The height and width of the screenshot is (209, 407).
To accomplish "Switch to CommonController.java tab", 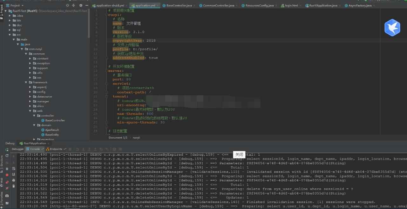I will pos(218,6).
